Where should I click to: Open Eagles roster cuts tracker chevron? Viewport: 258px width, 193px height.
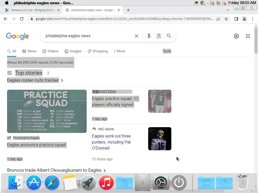(x=62, y=80)
